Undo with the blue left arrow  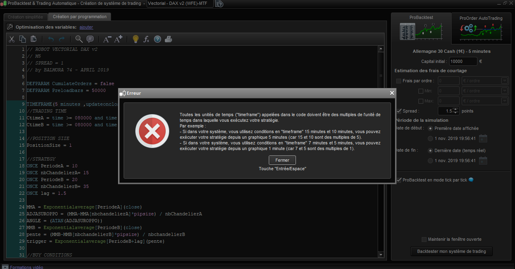51,39
